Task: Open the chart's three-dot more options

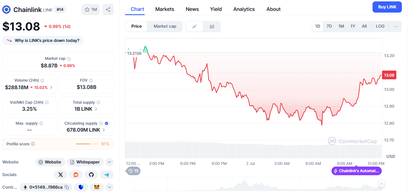Action: point(396,27)
